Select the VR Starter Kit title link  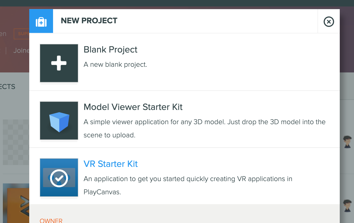[110, 164]
